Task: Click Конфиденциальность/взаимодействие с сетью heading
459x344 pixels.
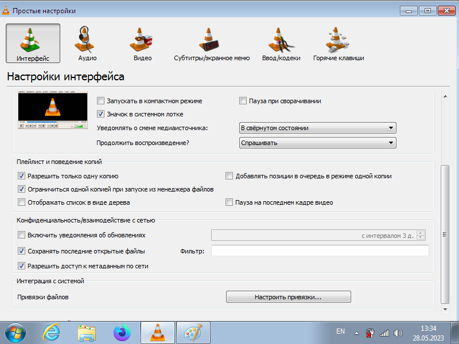Action: coord(85,220)
